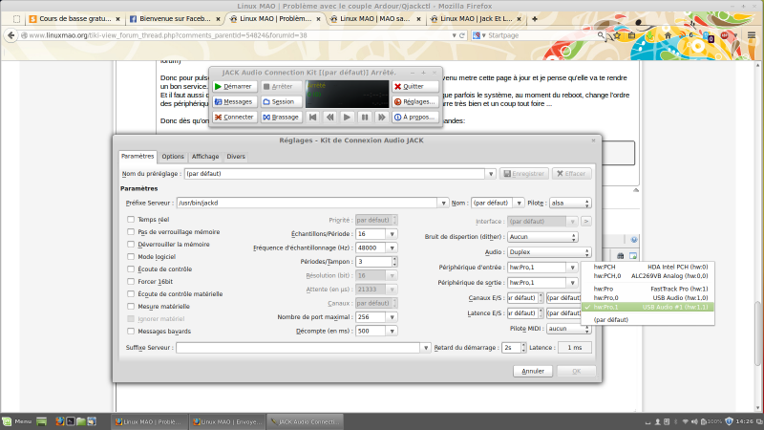
Task: Click the transport rewind button
Action: (329, 117)
